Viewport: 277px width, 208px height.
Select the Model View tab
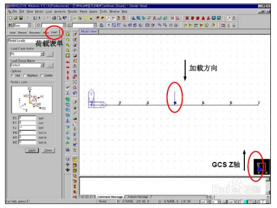coord(89,32)
